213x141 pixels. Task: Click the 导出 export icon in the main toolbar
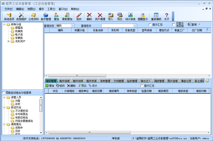coord(120,17)
